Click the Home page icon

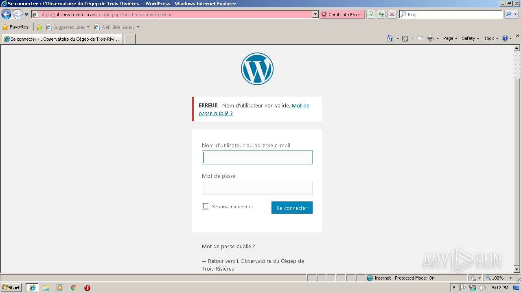click(390, 38)
